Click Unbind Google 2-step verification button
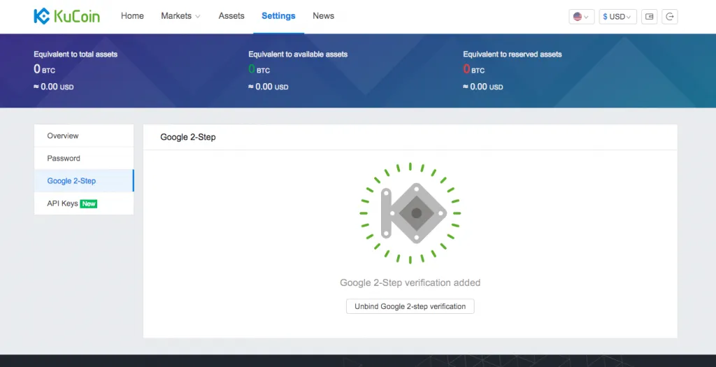Screen dimensions: 716x367 [x=410, y=306]
